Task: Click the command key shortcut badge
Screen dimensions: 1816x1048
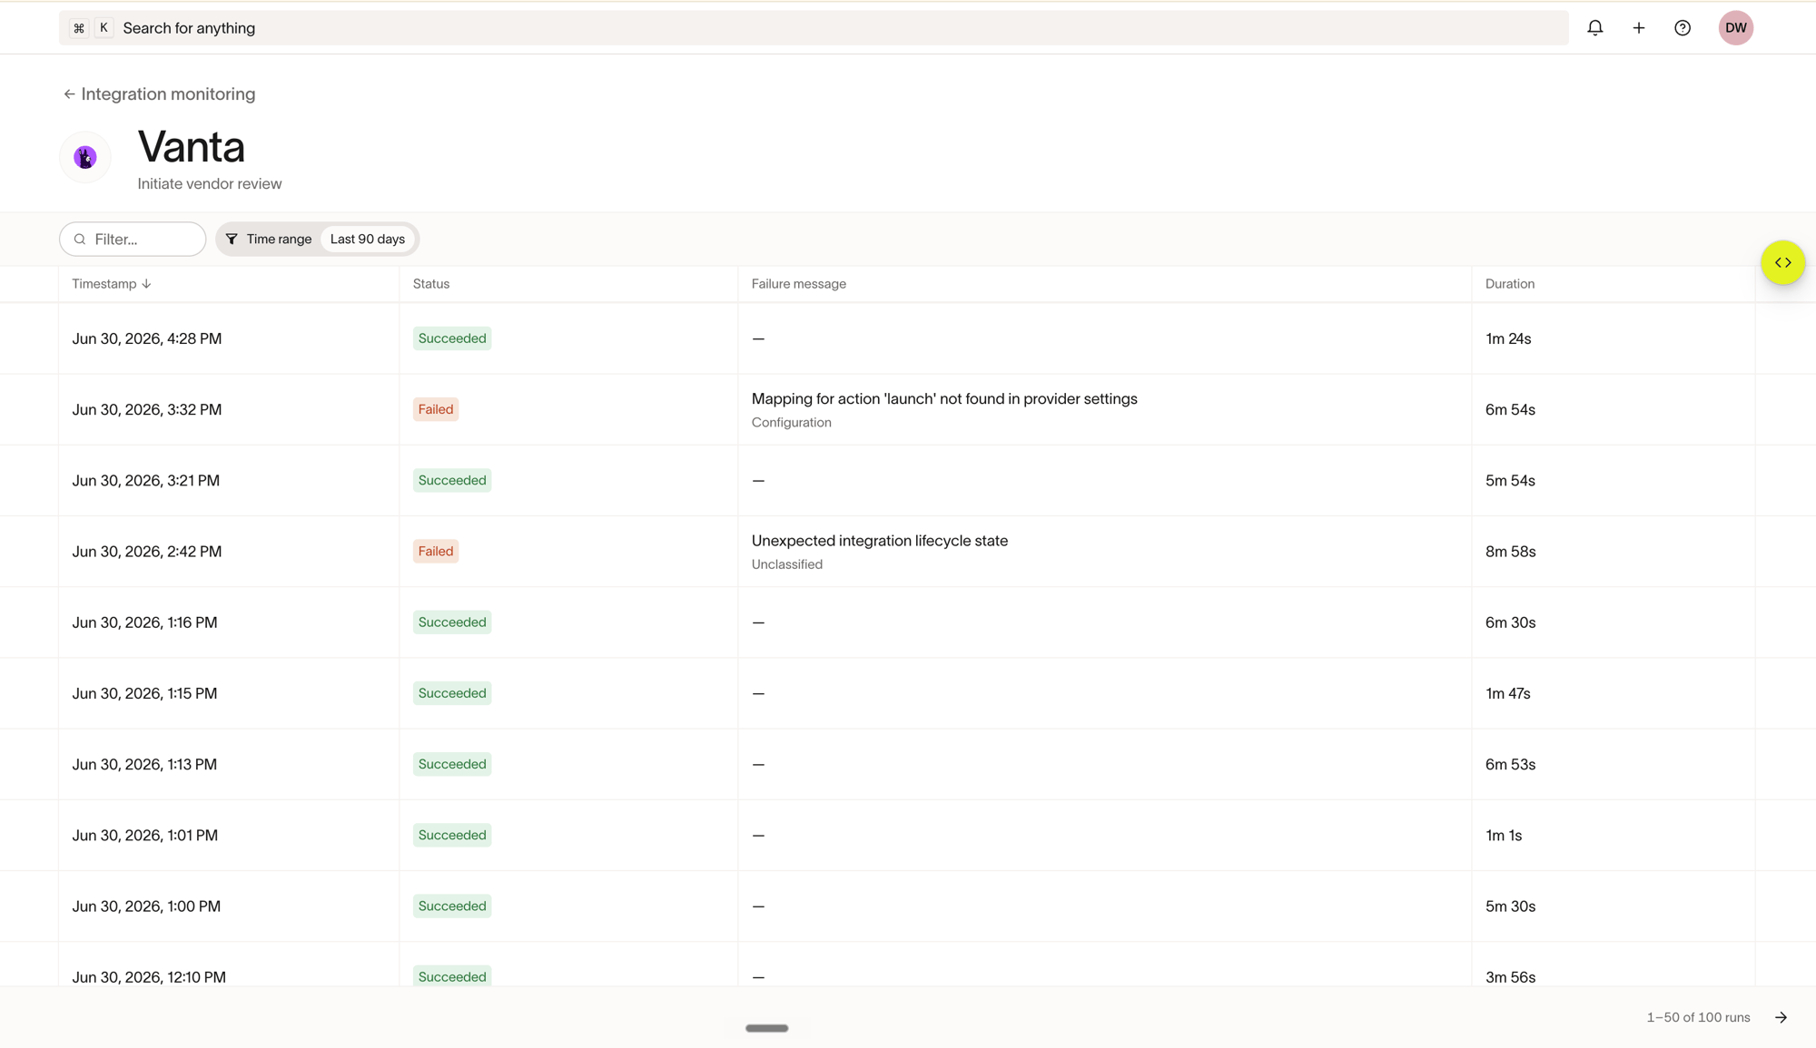Action: tap(79, 28)
